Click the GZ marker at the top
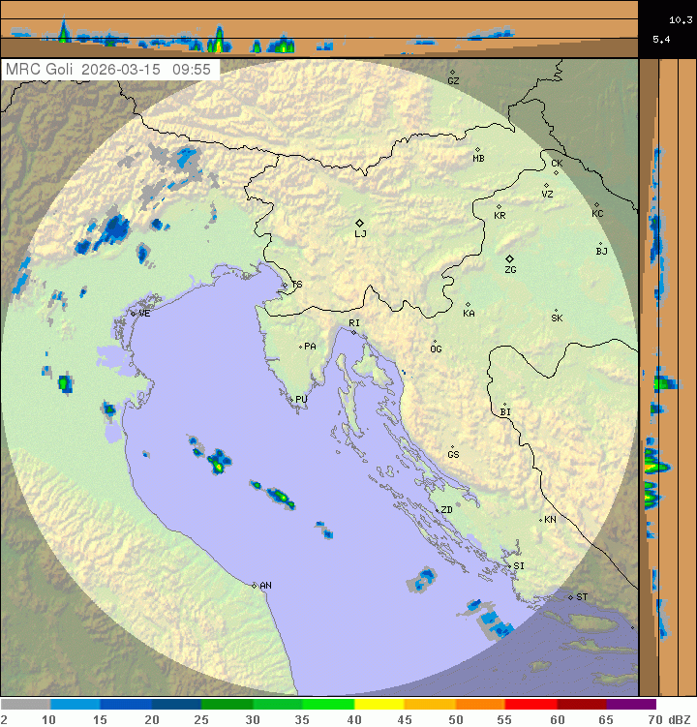 pyautogui.click(x=451, y=72)
